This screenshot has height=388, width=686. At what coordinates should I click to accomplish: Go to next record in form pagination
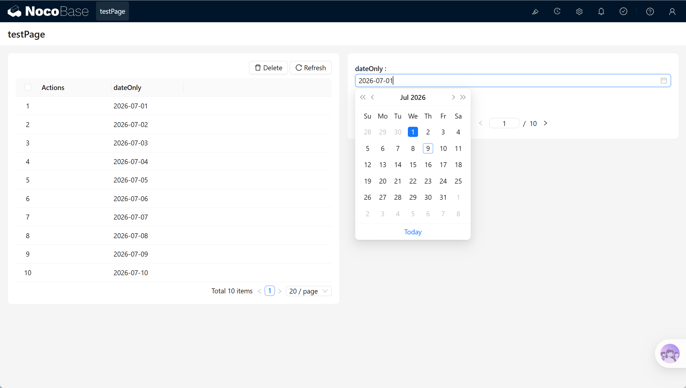pyautogui.click(x=546, y=123)
